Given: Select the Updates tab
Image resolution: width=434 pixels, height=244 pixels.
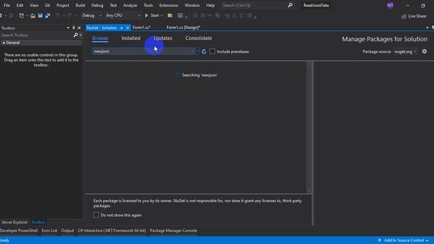Looking at the screenshot, I should pyautogui.click(x=163, y=38).
